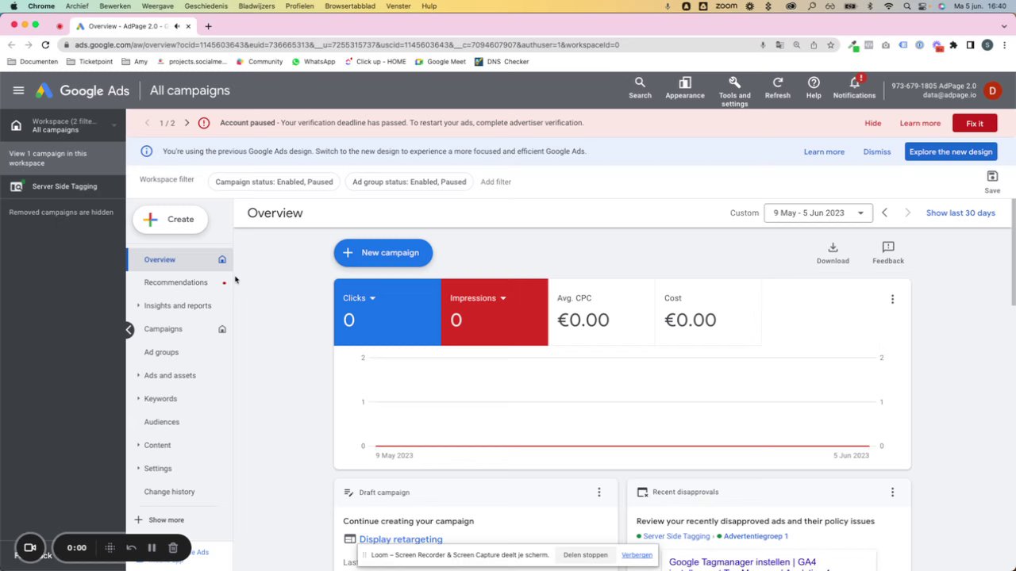
Task: Click Delen stoppen in Loom bar
Action: pos(586,555)
